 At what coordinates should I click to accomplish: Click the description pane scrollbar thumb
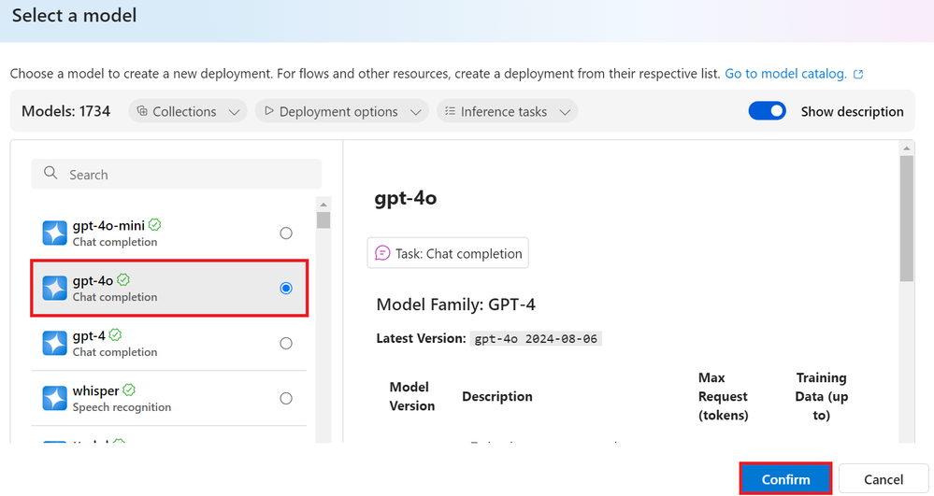pyautogui.click(x=907, y=219)
